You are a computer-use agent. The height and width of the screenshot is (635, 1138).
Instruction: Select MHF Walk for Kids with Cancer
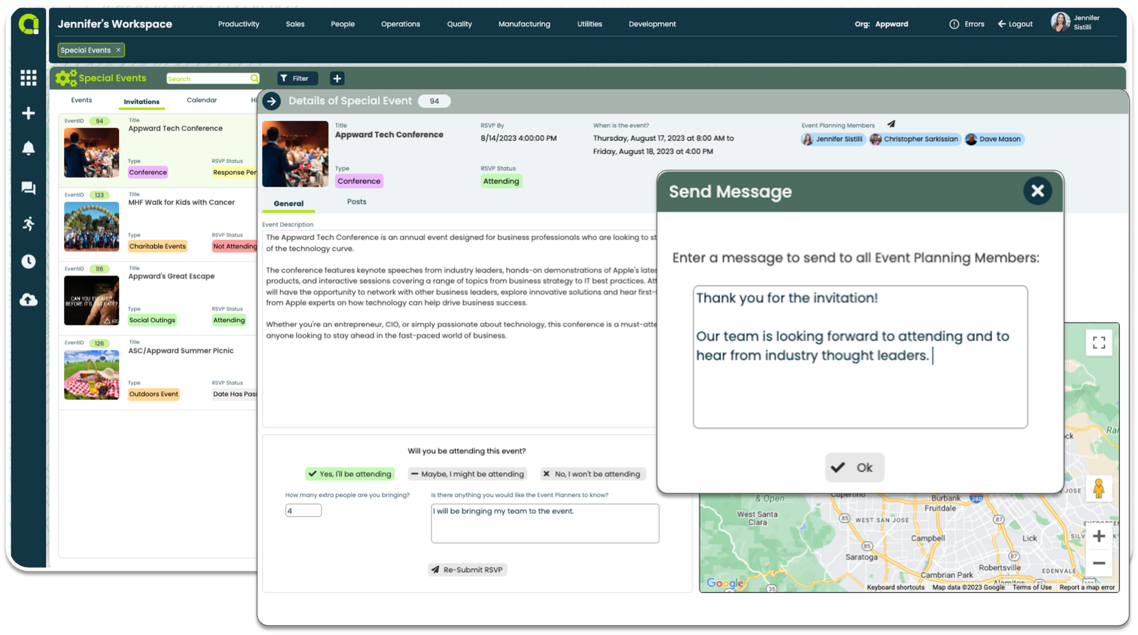[181, 202]
